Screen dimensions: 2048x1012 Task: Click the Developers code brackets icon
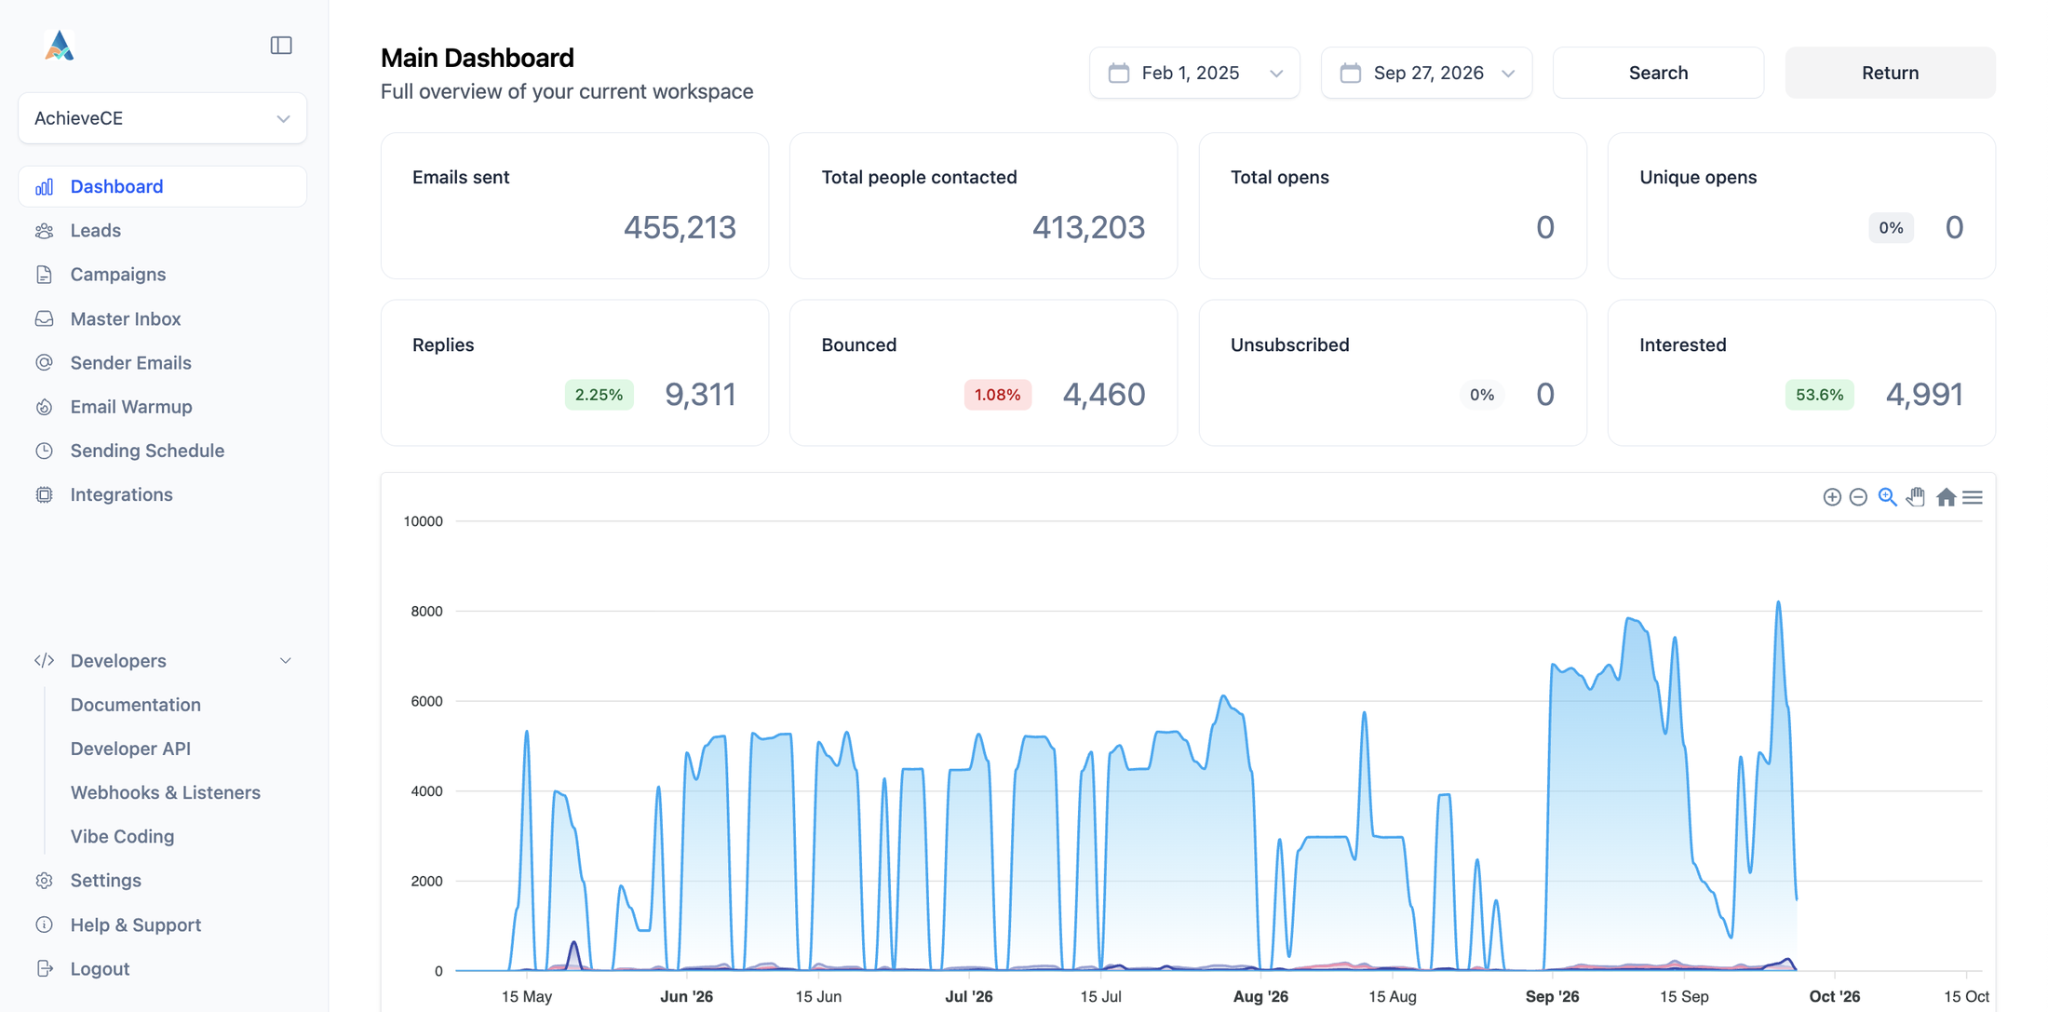(x=44, y=660)
